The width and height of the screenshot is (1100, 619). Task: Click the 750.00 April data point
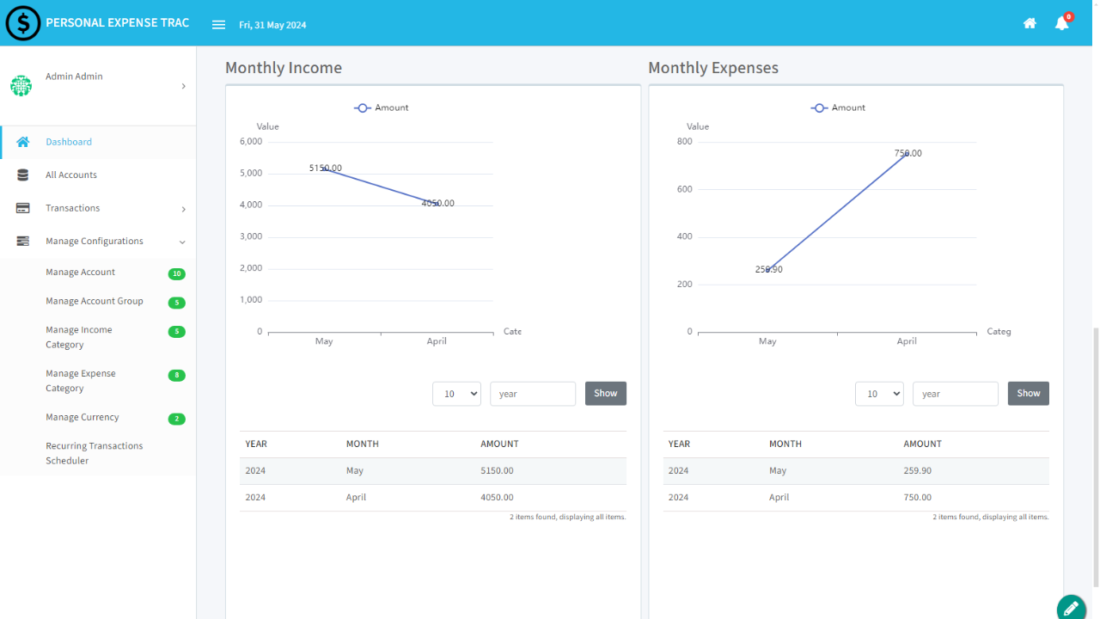click(x=907, y=154)
